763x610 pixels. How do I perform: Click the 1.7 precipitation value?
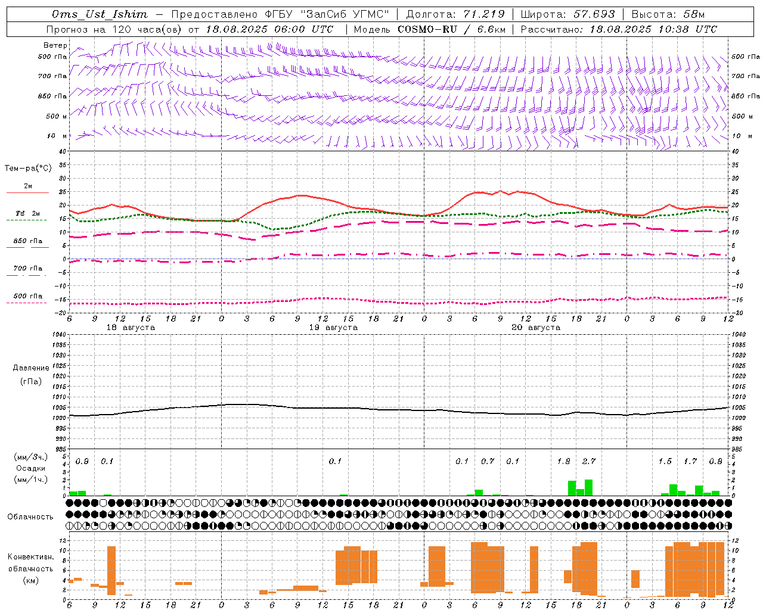pyautogui.click(x=690, y=462)
